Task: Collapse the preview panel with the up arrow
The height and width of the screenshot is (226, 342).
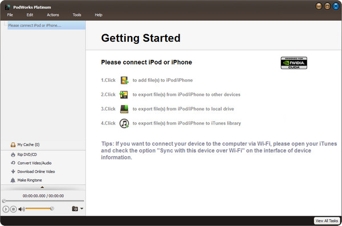Action: (x=42, y=187)
